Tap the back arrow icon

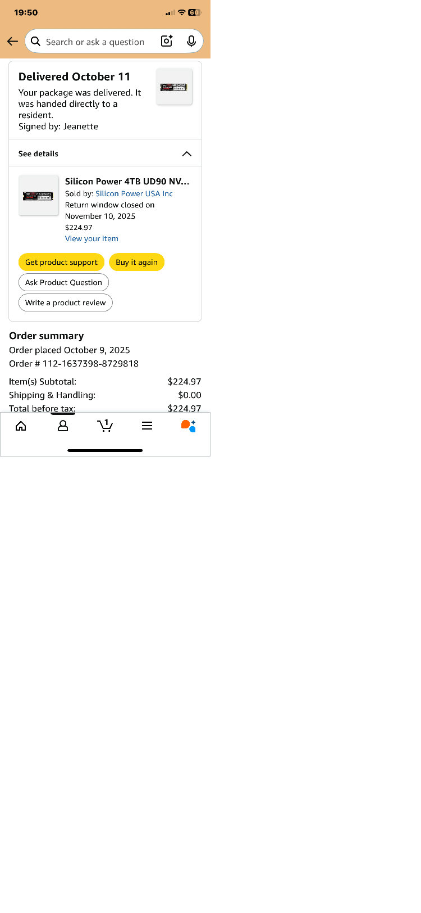[12, 42]
